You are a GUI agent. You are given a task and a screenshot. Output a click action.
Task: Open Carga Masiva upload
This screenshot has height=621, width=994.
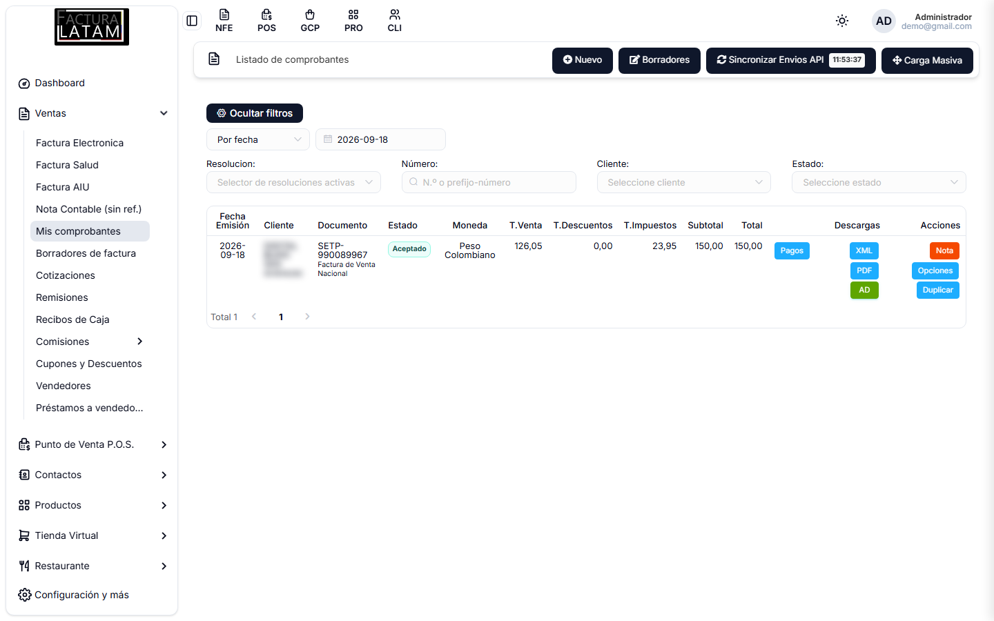coord(927,60)
